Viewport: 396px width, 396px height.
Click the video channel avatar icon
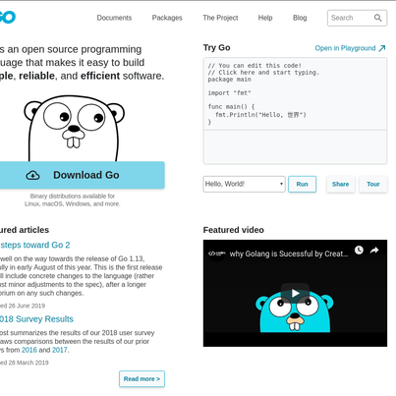[217, 254]
